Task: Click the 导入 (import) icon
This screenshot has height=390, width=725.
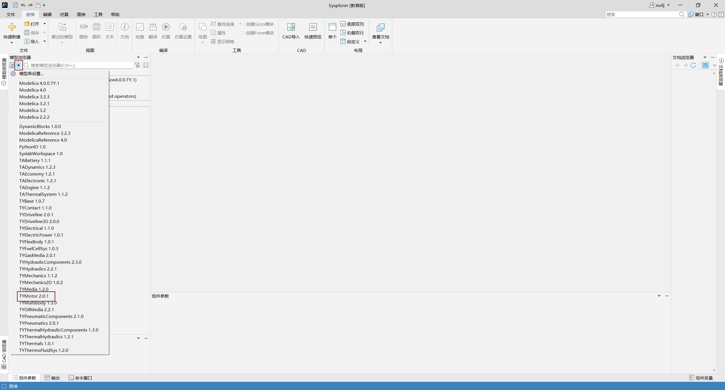Action: [x=27, y=42]
